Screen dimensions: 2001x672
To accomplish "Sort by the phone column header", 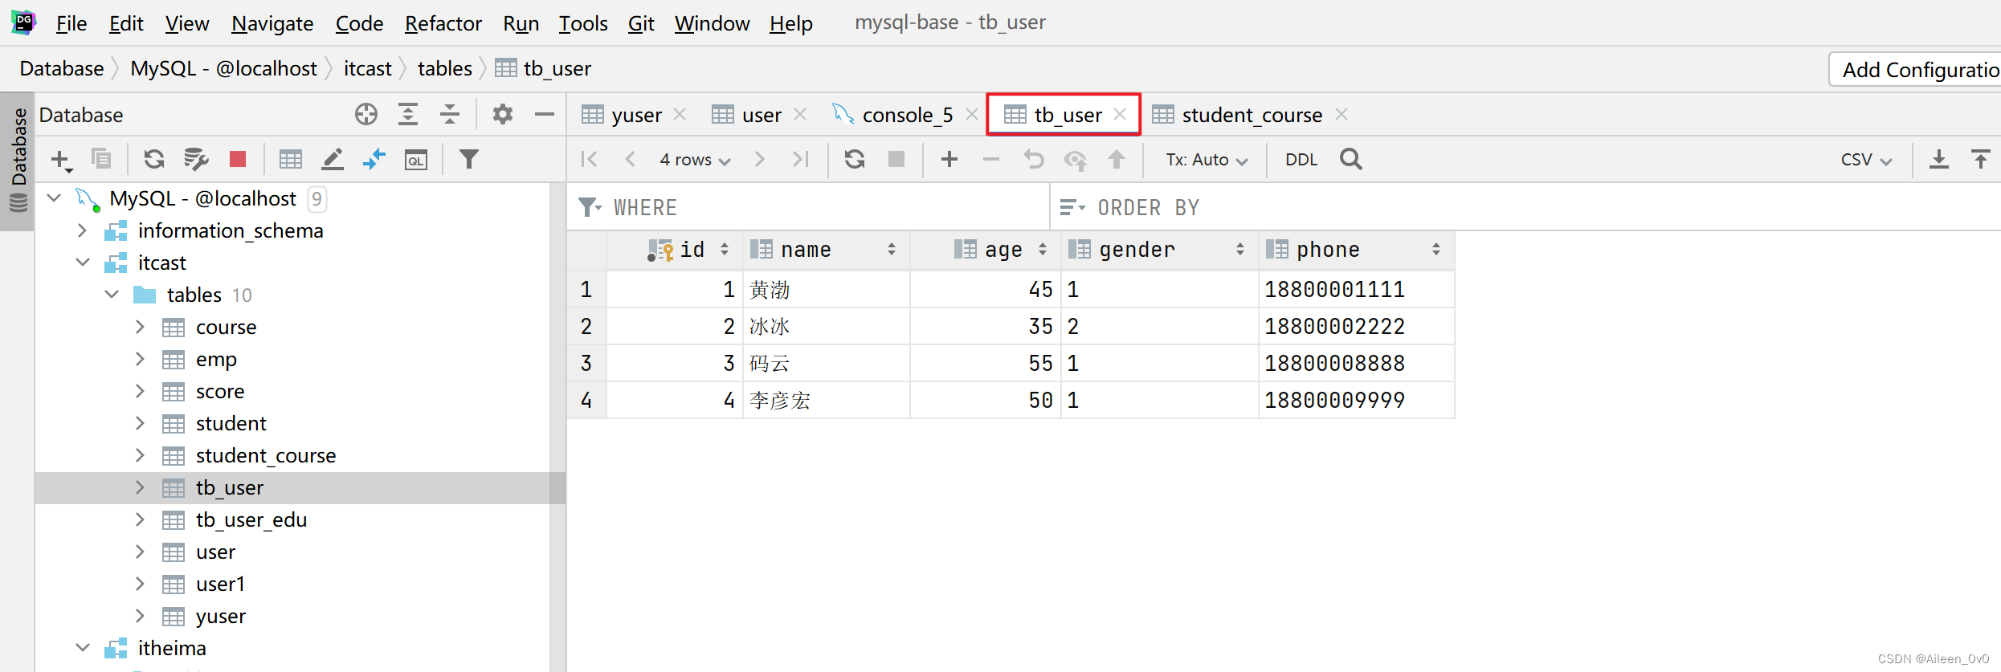I will 1356,250.
